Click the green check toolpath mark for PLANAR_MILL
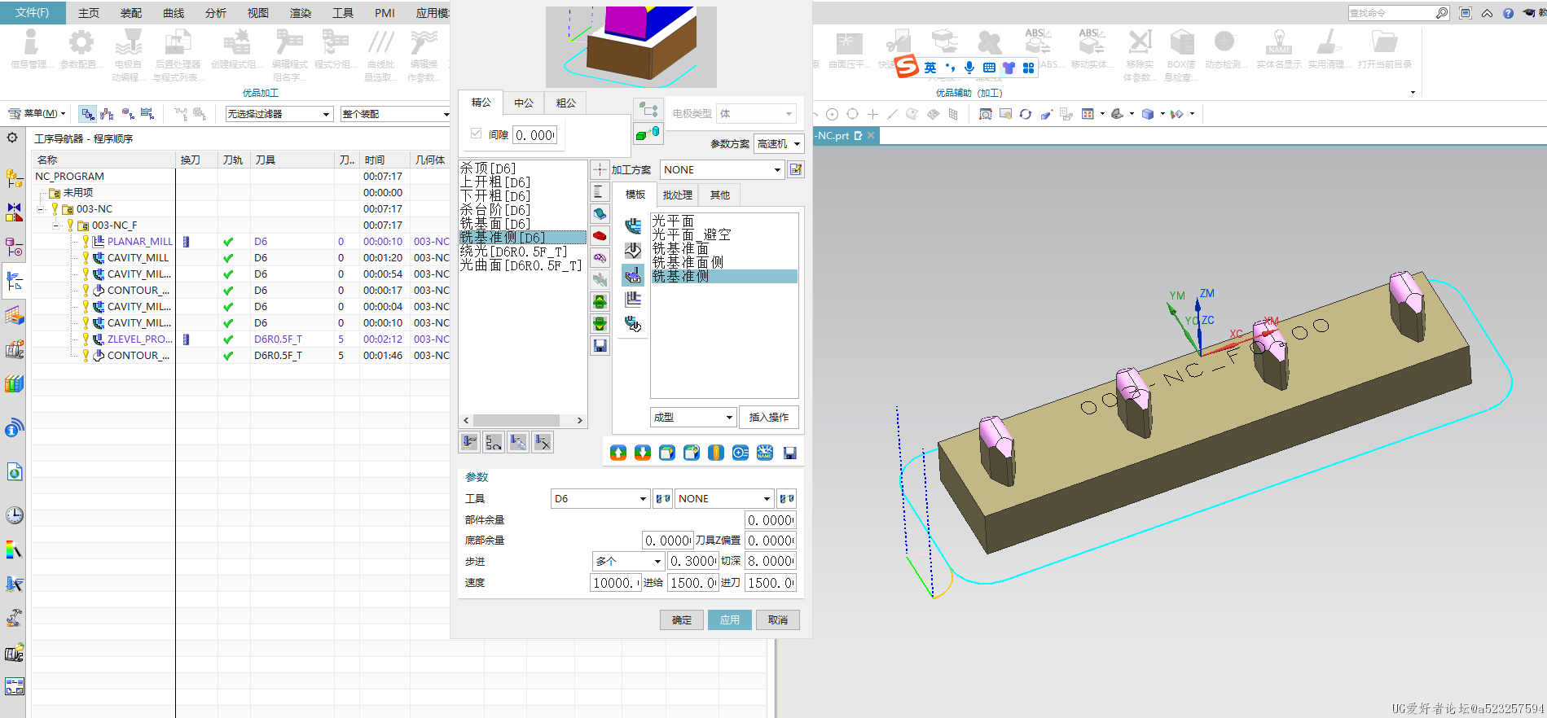The image size is (1547, 718). 228,242
